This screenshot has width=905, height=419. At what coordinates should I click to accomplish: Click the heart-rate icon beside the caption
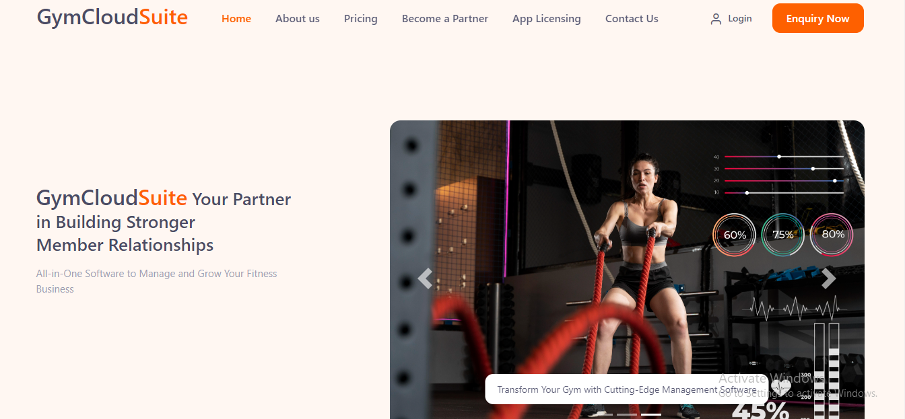[780, 388]
